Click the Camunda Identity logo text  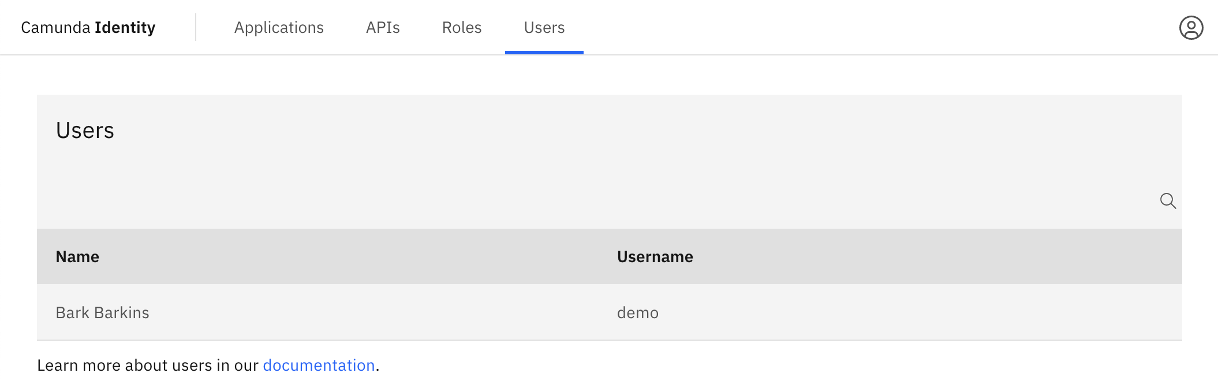coord(88,28)
